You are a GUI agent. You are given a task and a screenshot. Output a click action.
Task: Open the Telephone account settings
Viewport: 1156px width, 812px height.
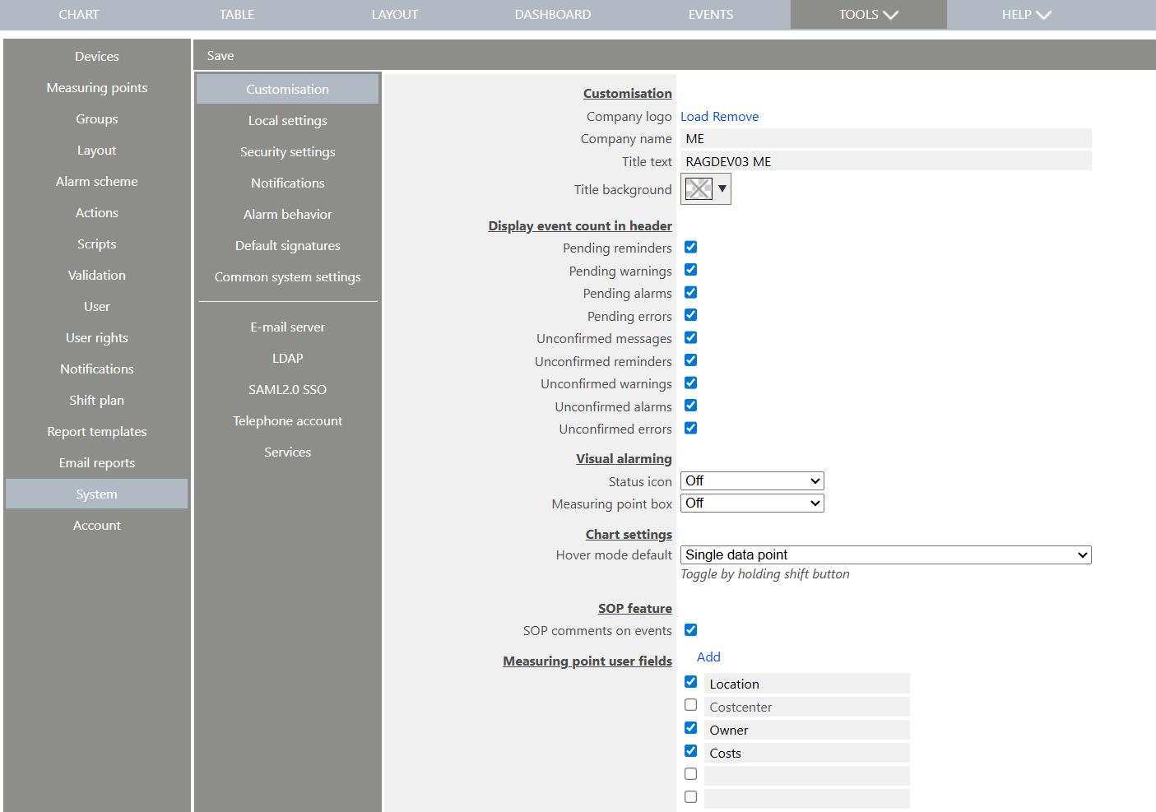click(287, 420)
